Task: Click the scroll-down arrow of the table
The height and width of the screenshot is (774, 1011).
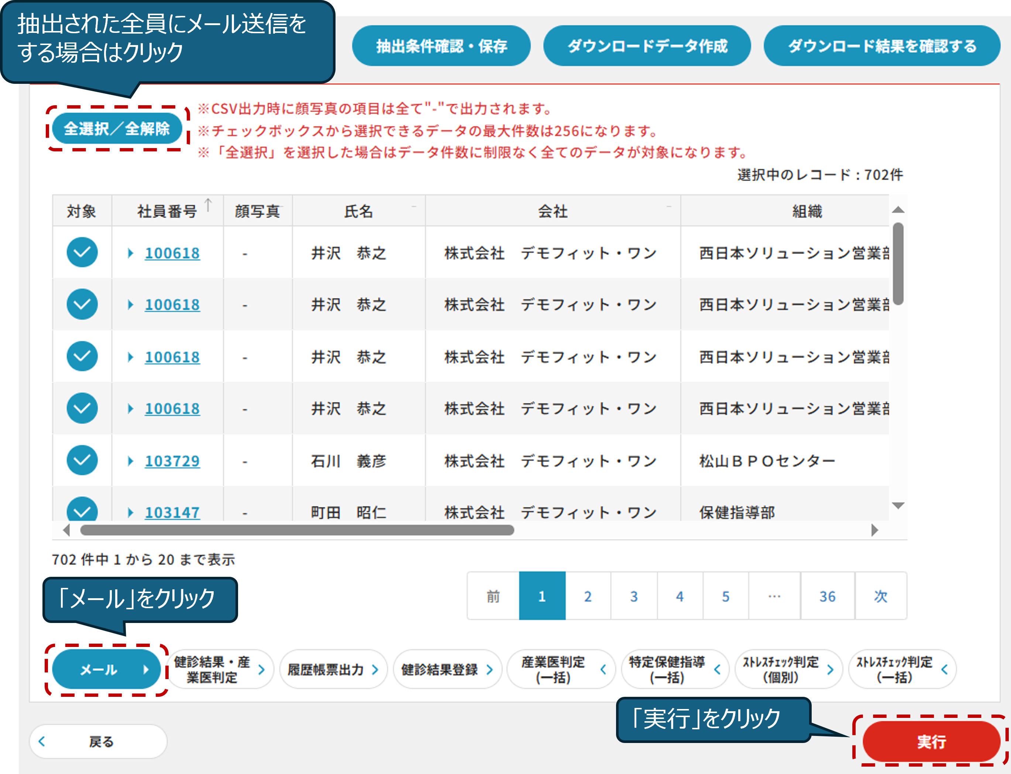Action: point(898,506)
